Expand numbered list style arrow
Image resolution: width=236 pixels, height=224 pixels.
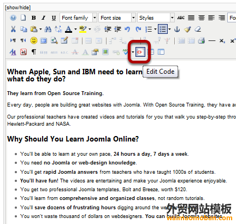(155, 29)
